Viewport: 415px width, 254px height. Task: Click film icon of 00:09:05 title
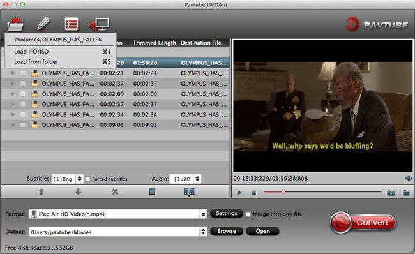click(x=34, y=124)
